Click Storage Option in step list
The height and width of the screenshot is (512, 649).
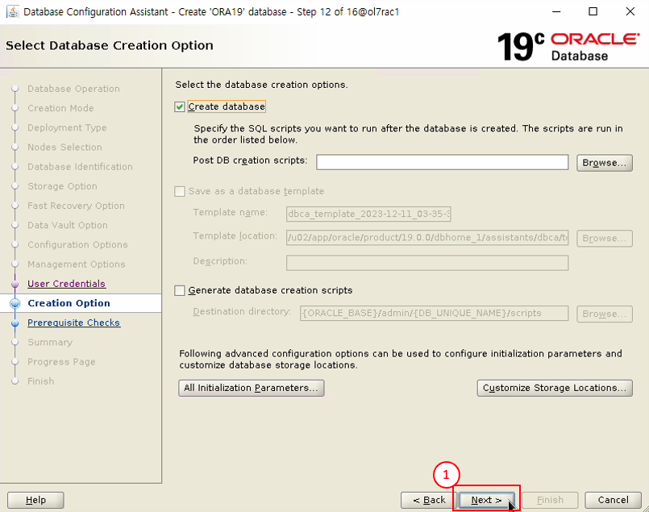coord(62,186)
